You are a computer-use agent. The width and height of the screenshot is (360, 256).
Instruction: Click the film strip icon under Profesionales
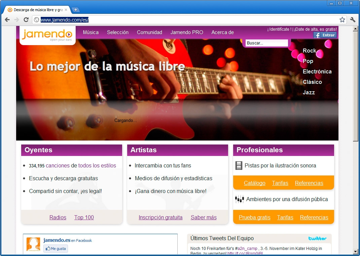tap(239, 165)
